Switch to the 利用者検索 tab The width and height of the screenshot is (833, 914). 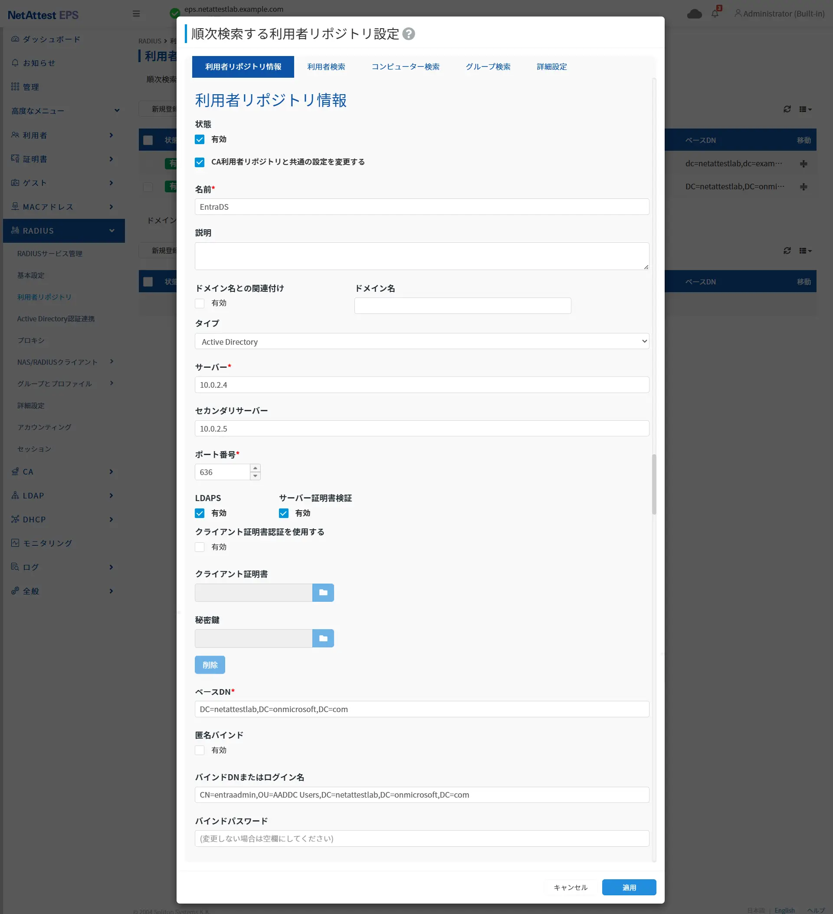326,66
